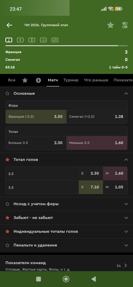Open the video stream icon
The height and width of the screenshot is (287, 133).
tap(20, 40)
